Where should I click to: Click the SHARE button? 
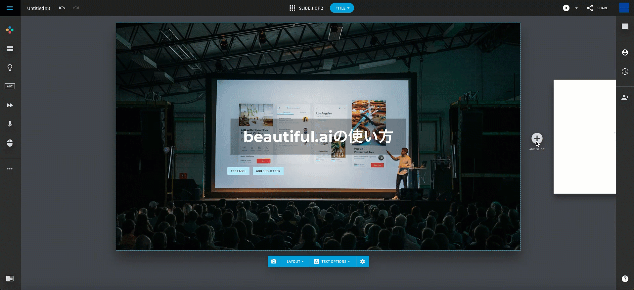coord(597,8)
